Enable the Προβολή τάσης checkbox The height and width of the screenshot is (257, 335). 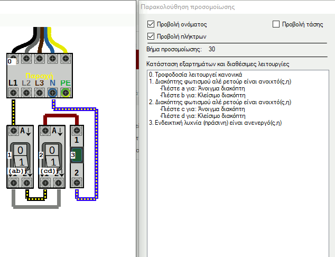pyautogui.click(x=276, y=24)
